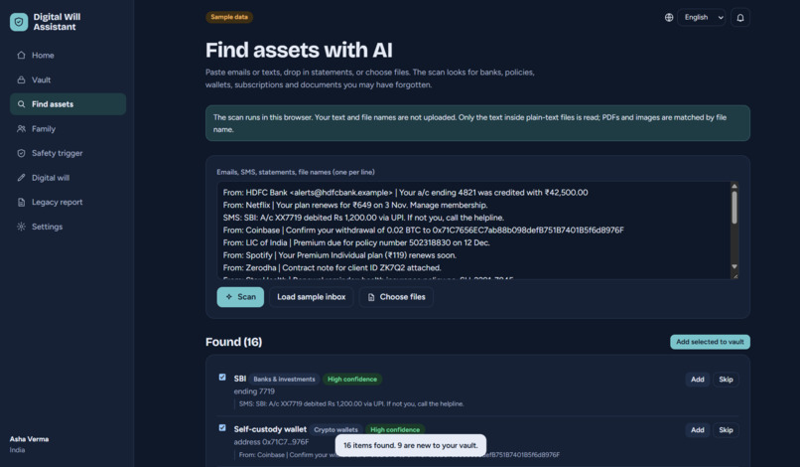
Task: Click the globe language icon
Action: click(x=668, y=17)
